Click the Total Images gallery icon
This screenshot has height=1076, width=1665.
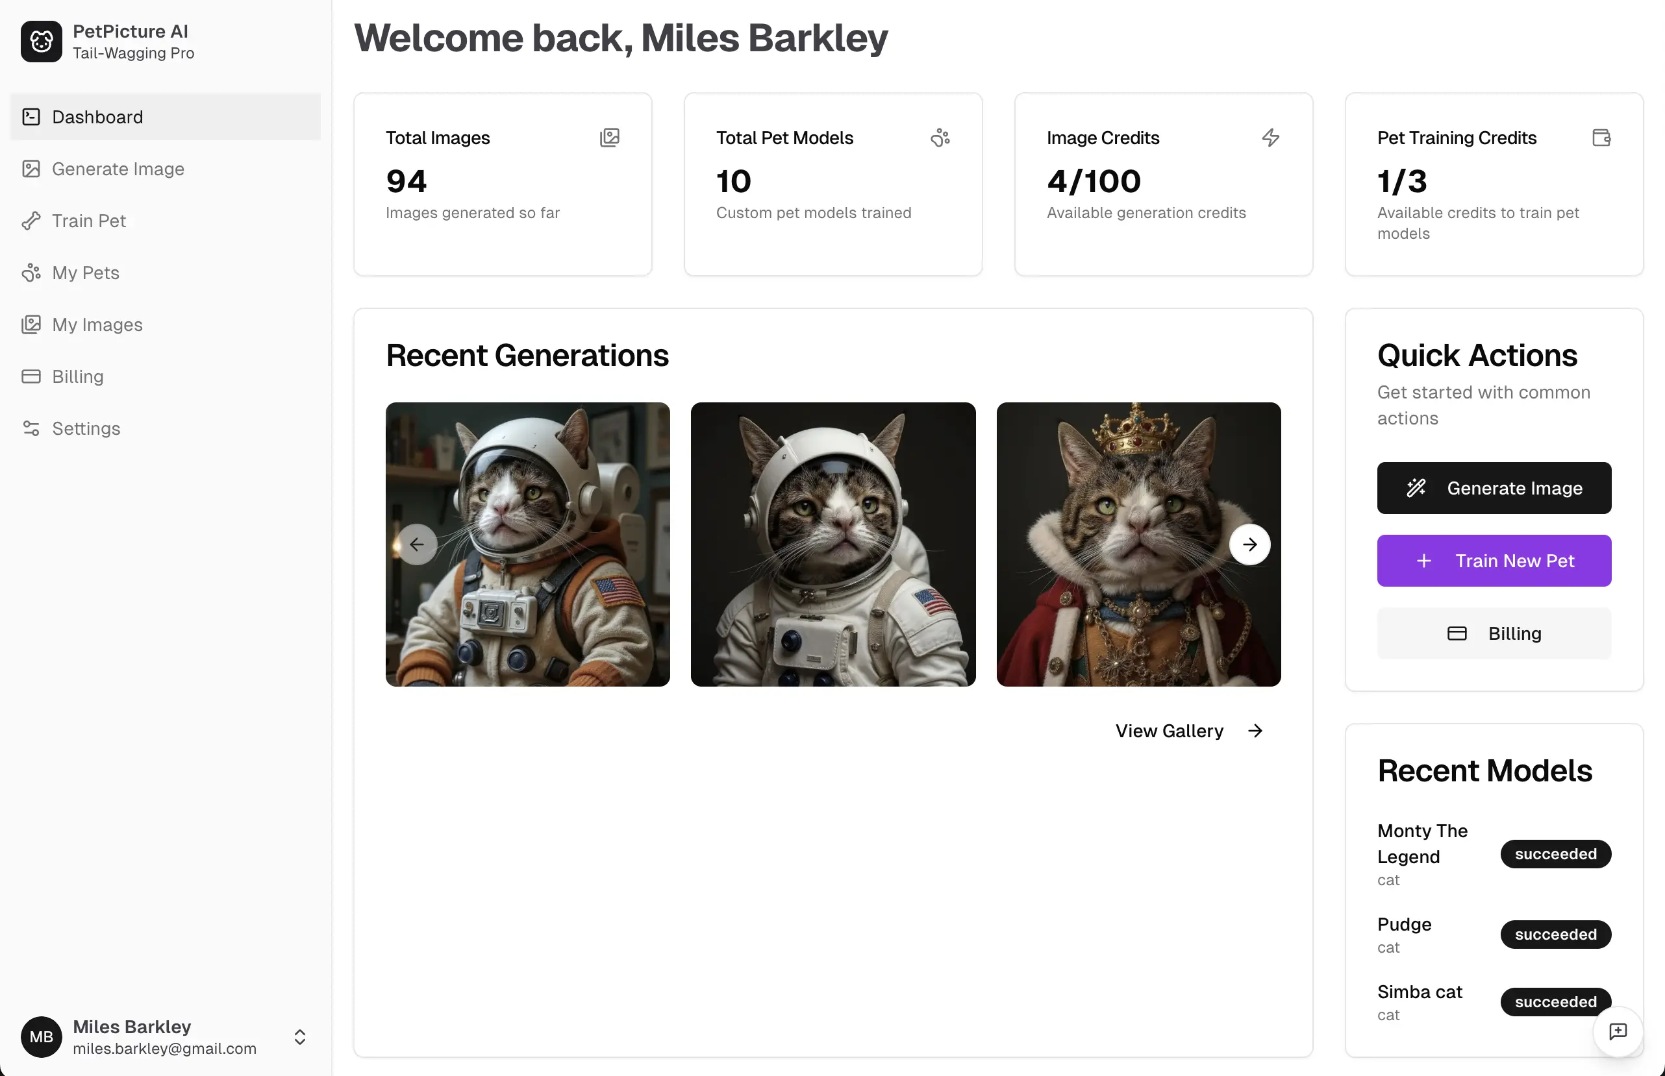pos(610,138)
